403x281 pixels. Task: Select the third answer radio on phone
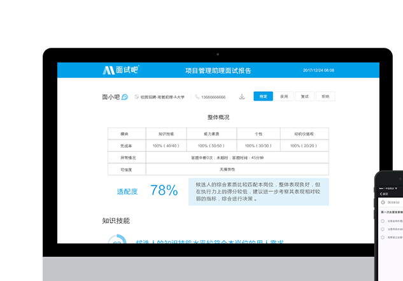383,237
